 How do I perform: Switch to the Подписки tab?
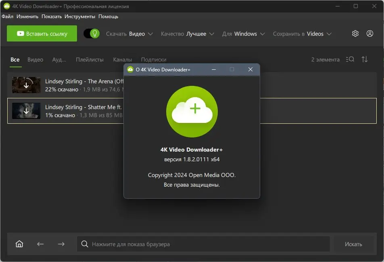(154, 60)
